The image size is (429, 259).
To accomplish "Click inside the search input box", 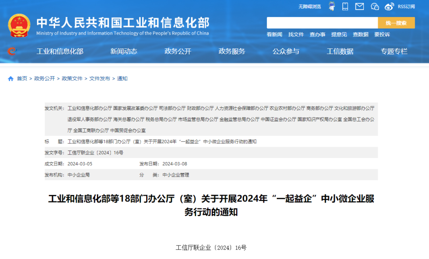I will tap(322, 23).
